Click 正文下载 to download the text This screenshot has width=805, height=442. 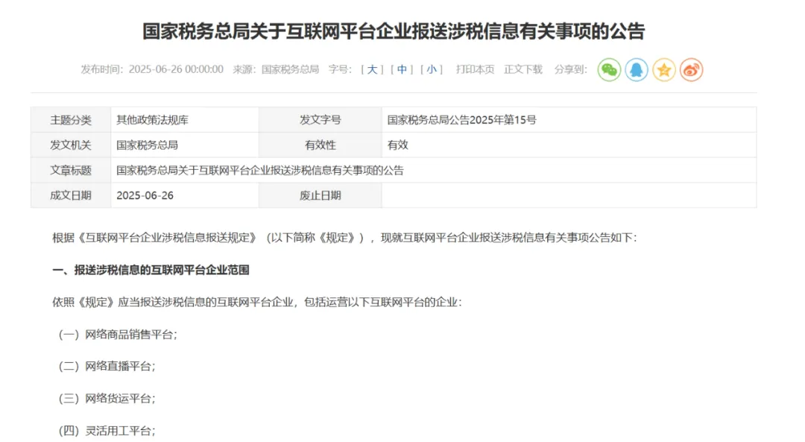(x=523, y=69)
